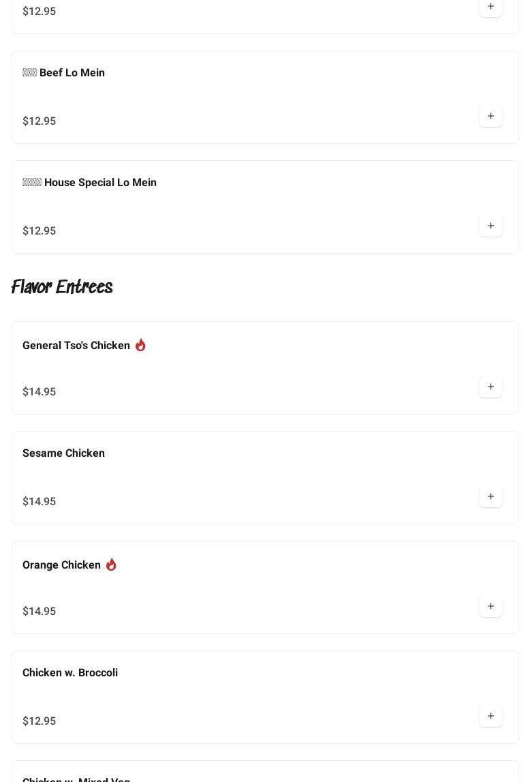Click the $12.95 price under Chicken w. Broccoli
The image size is (530, 782).
(40, 721)
